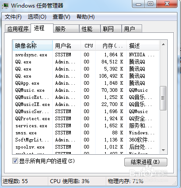Click the NVIDIA ... description cell
This screenshot has height=188, width=181.
[142, 55]
